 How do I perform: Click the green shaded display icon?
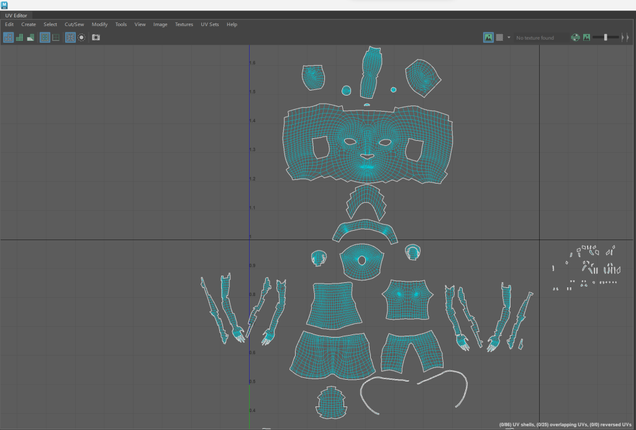tap(19, 37)
